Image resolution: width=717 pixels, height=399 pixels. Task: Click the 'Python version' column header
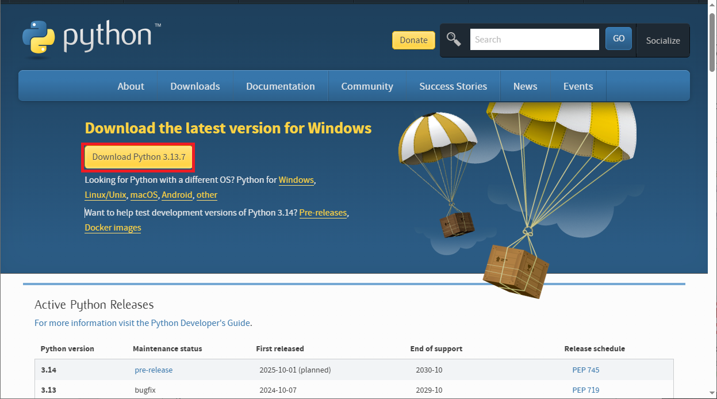67,348
